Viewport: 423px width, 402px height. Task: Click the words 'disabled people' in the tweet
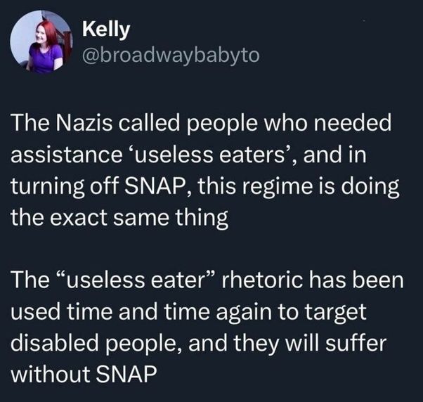[96, 343]
